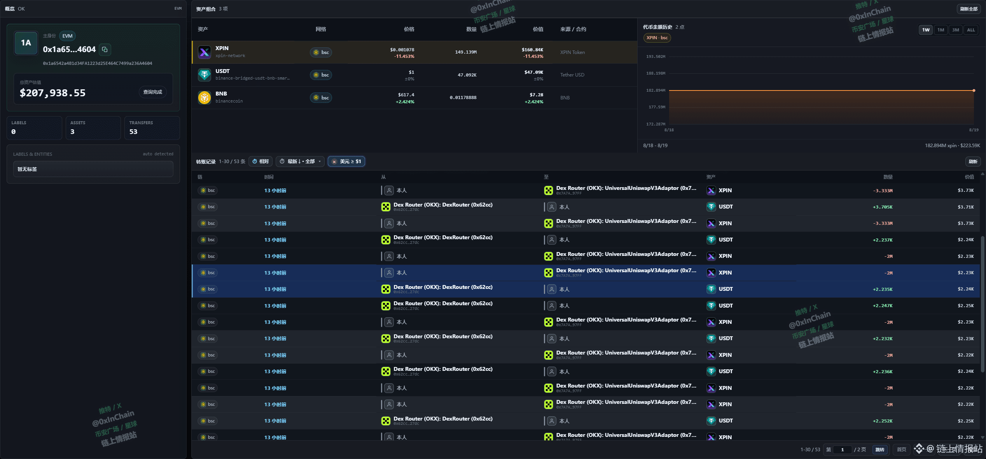This screenshot has width=986, height=459.
Task: Select the ALL chart range tab
Action: (971, 30)
